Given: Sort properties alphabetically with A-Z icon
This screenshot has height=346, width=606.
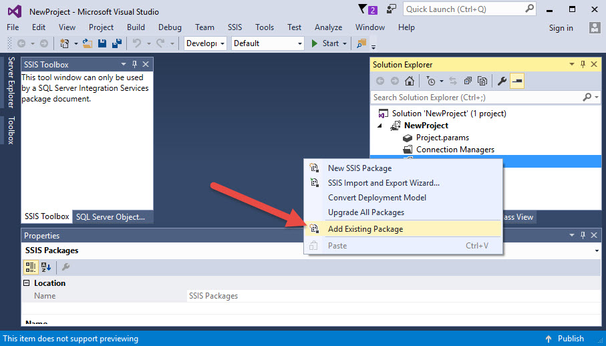Looking at the screenshot, I should [x=46, y=267].
